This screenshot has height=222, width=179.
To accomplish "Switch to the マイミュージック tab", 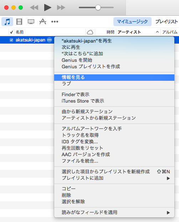I will [132, 22].
